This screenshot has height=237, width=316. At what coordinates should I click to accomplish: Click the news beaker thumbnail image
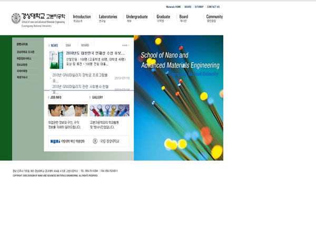[56, 60]
